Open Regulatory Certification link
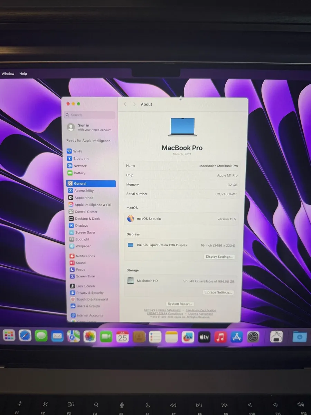 (201, 310)
